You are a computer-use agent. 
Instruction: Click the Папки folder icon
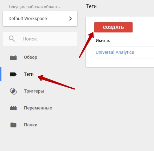pos(13,125)
